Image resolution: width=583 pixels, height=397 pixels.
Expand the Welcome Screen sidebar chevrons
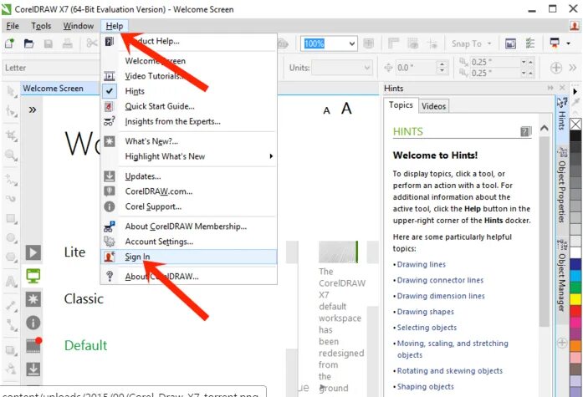pyautogui.click(x=33, y=109)
